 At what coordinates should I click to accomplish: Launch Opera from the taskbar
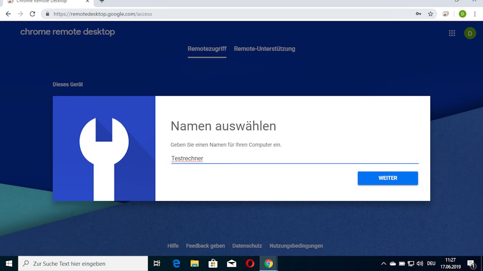[250, 263]
